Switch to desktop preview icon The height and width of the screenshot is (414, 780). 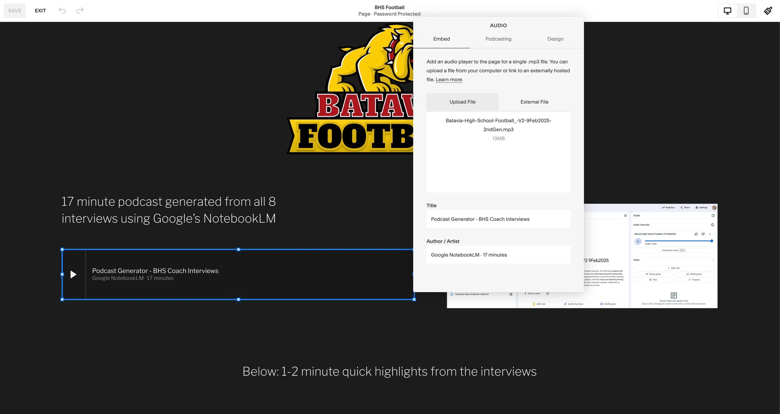[727, 11]
